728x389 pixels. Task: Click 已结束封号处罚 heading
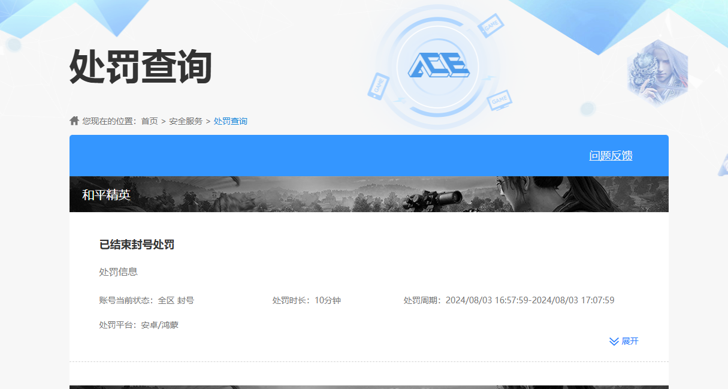[x=137, y=245]
